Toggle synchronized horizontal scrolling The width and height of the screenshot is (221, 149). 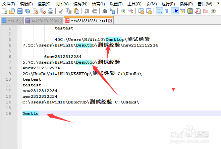click(149, 11)
